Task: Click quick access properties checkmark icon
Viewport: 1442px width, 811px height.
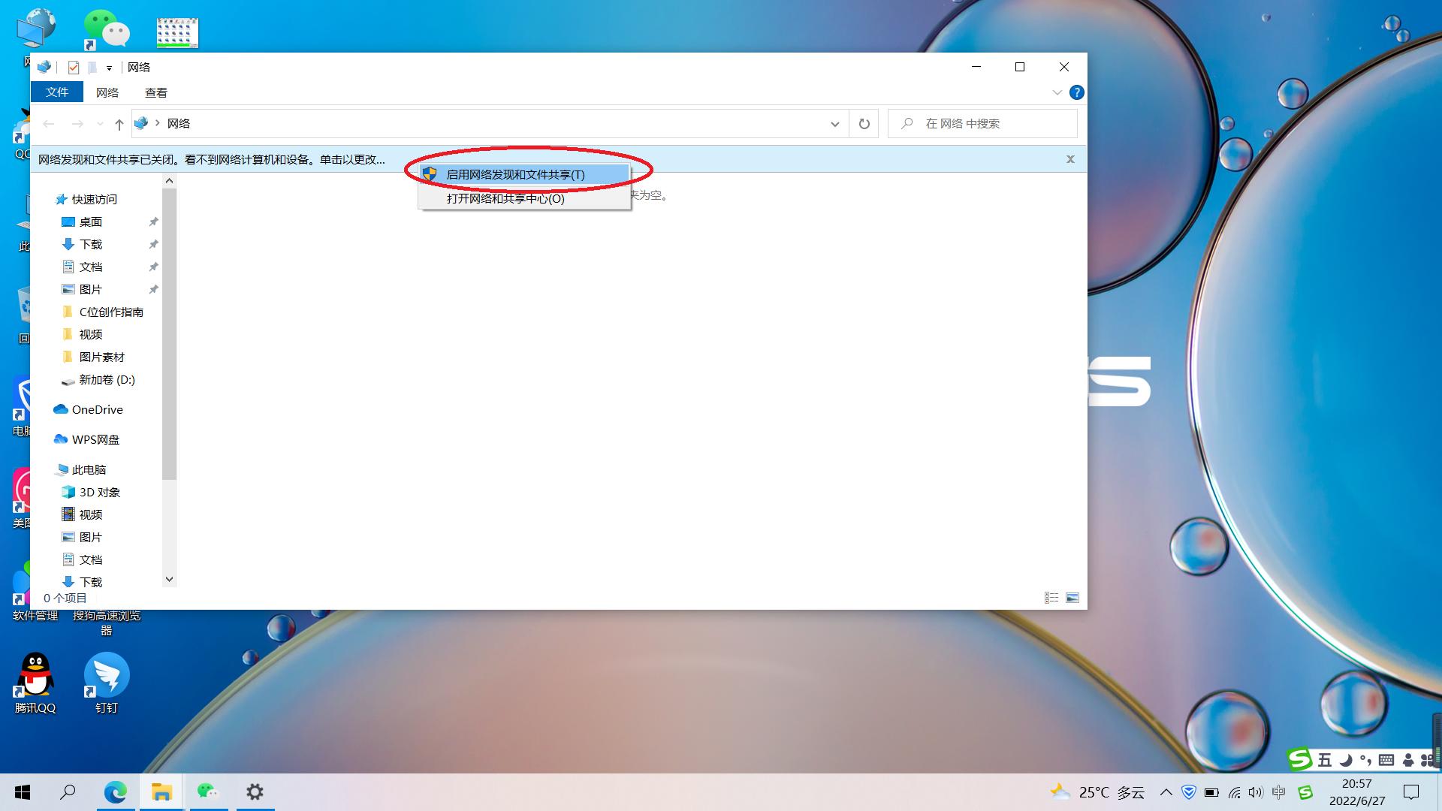Action: 74,68
